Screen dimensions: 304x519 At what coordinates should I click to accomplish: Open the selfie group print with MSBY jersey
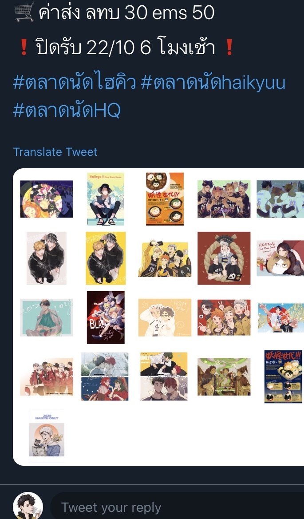165,259
